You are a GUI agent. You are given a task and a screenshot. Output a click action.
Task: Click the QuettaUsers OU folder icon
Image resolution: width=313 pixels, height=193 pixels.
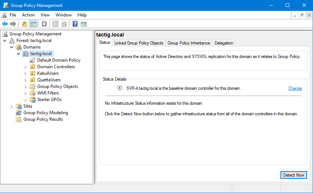pyautogui.click(x=33, y=80)
